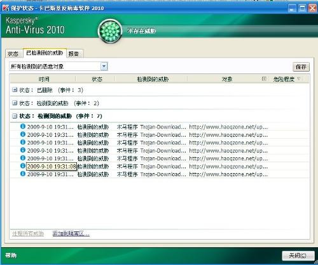Click the 保存 button
Screen dimensions: 318x265
[x=301, y=67]
